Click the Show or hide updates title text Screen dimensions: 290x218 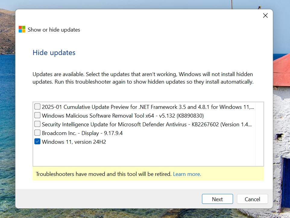pyautogui.click(x=53, y=29)
